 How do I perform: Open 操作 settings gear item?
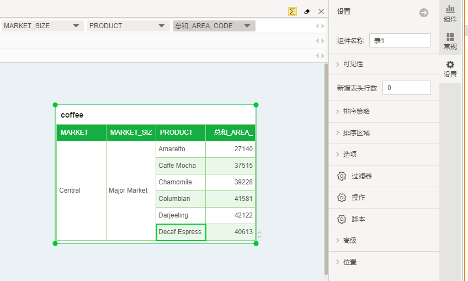[x=358, y=198]
